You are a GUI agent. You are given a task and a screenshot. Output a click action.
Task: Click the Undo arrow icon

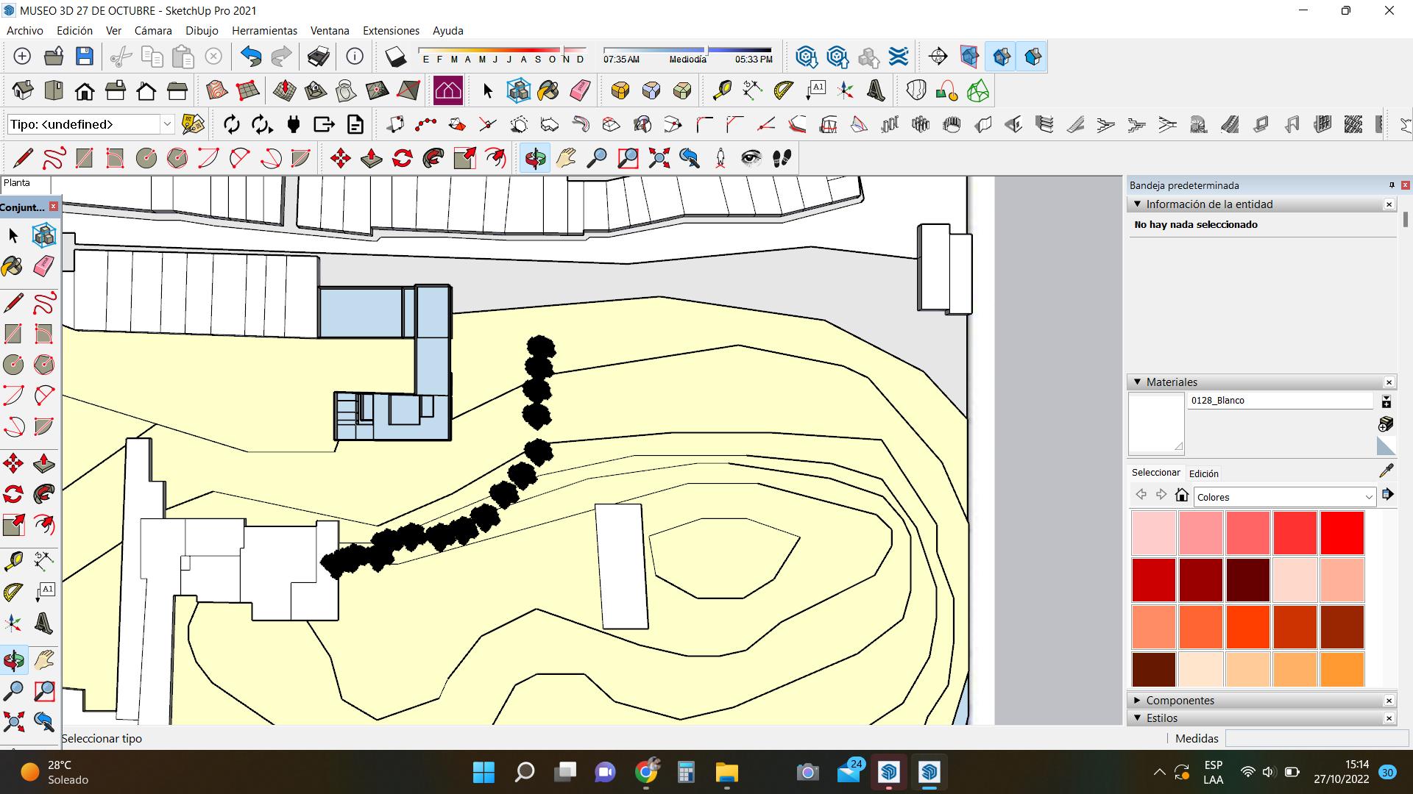[251, 57]
